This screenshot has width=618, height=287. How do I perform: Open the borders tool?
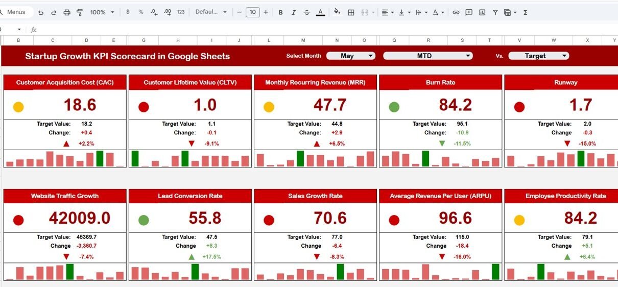351,12
